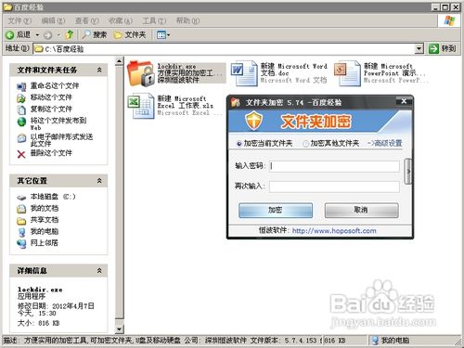Open Shared Documents (共享文档) icon
Screen dimensions: 464x348
point(21,221)
